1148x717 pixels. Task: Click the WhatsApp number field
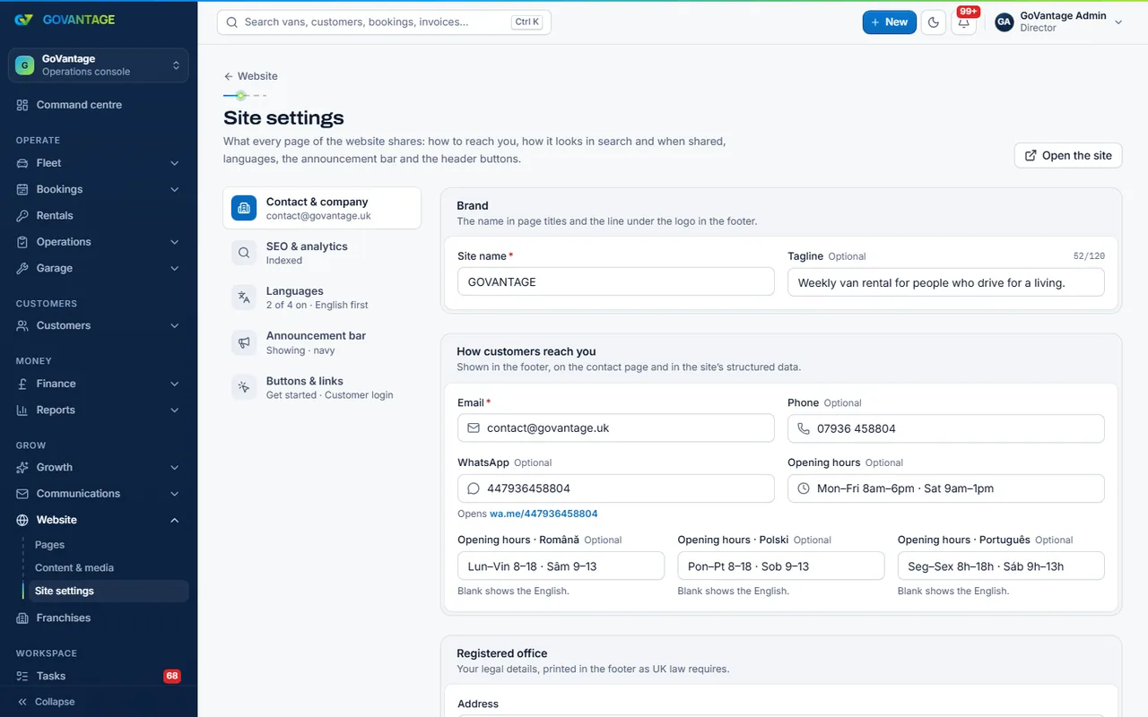pyautogui.click(x=616, y=488)
